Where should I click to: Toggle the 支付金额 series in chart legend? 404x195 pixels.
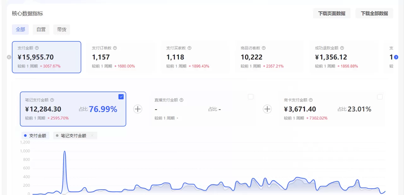[x=35, y=136]
